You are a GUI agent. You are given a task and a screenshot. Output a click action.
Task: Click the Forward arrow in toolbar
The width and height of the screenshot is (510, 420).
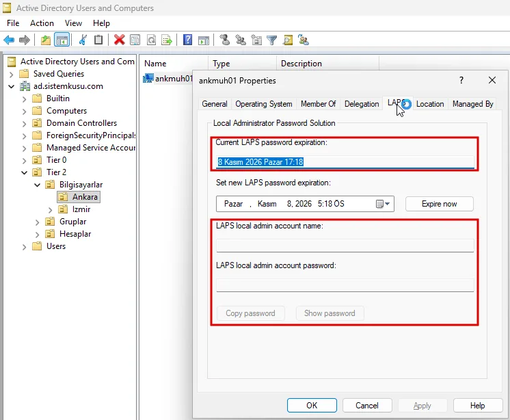tap(25, 40)
